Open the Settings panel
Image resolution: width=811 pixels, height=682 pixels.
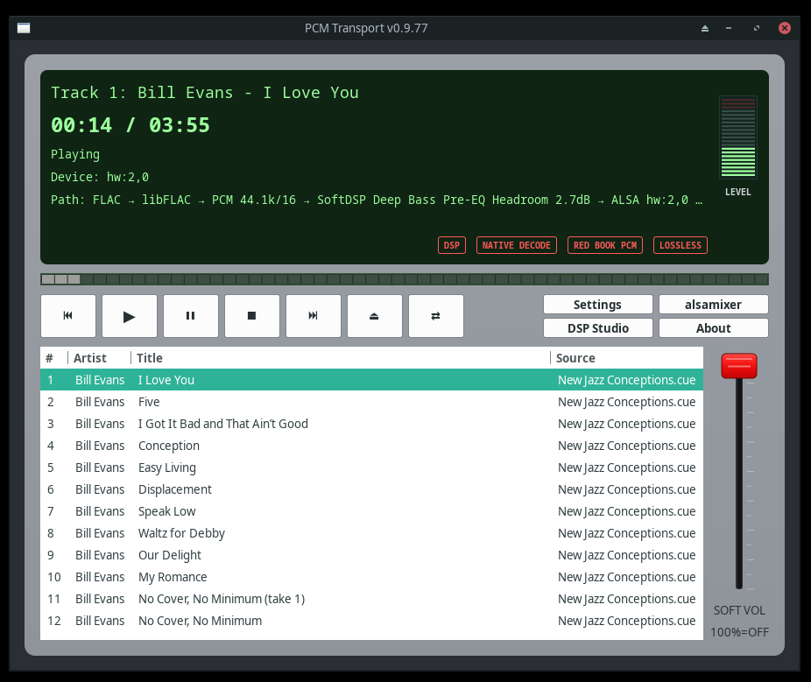tap(597, 304)
